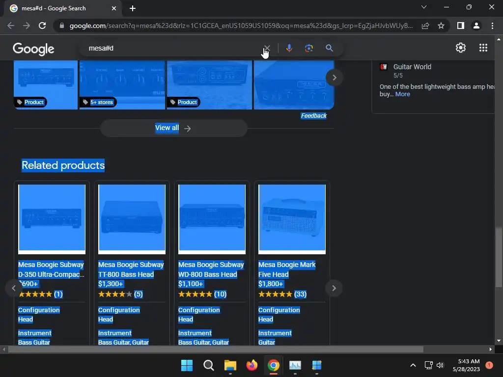Open File Explorer from the taskbar
Screen dimensions: 503x377
(230, 365)
